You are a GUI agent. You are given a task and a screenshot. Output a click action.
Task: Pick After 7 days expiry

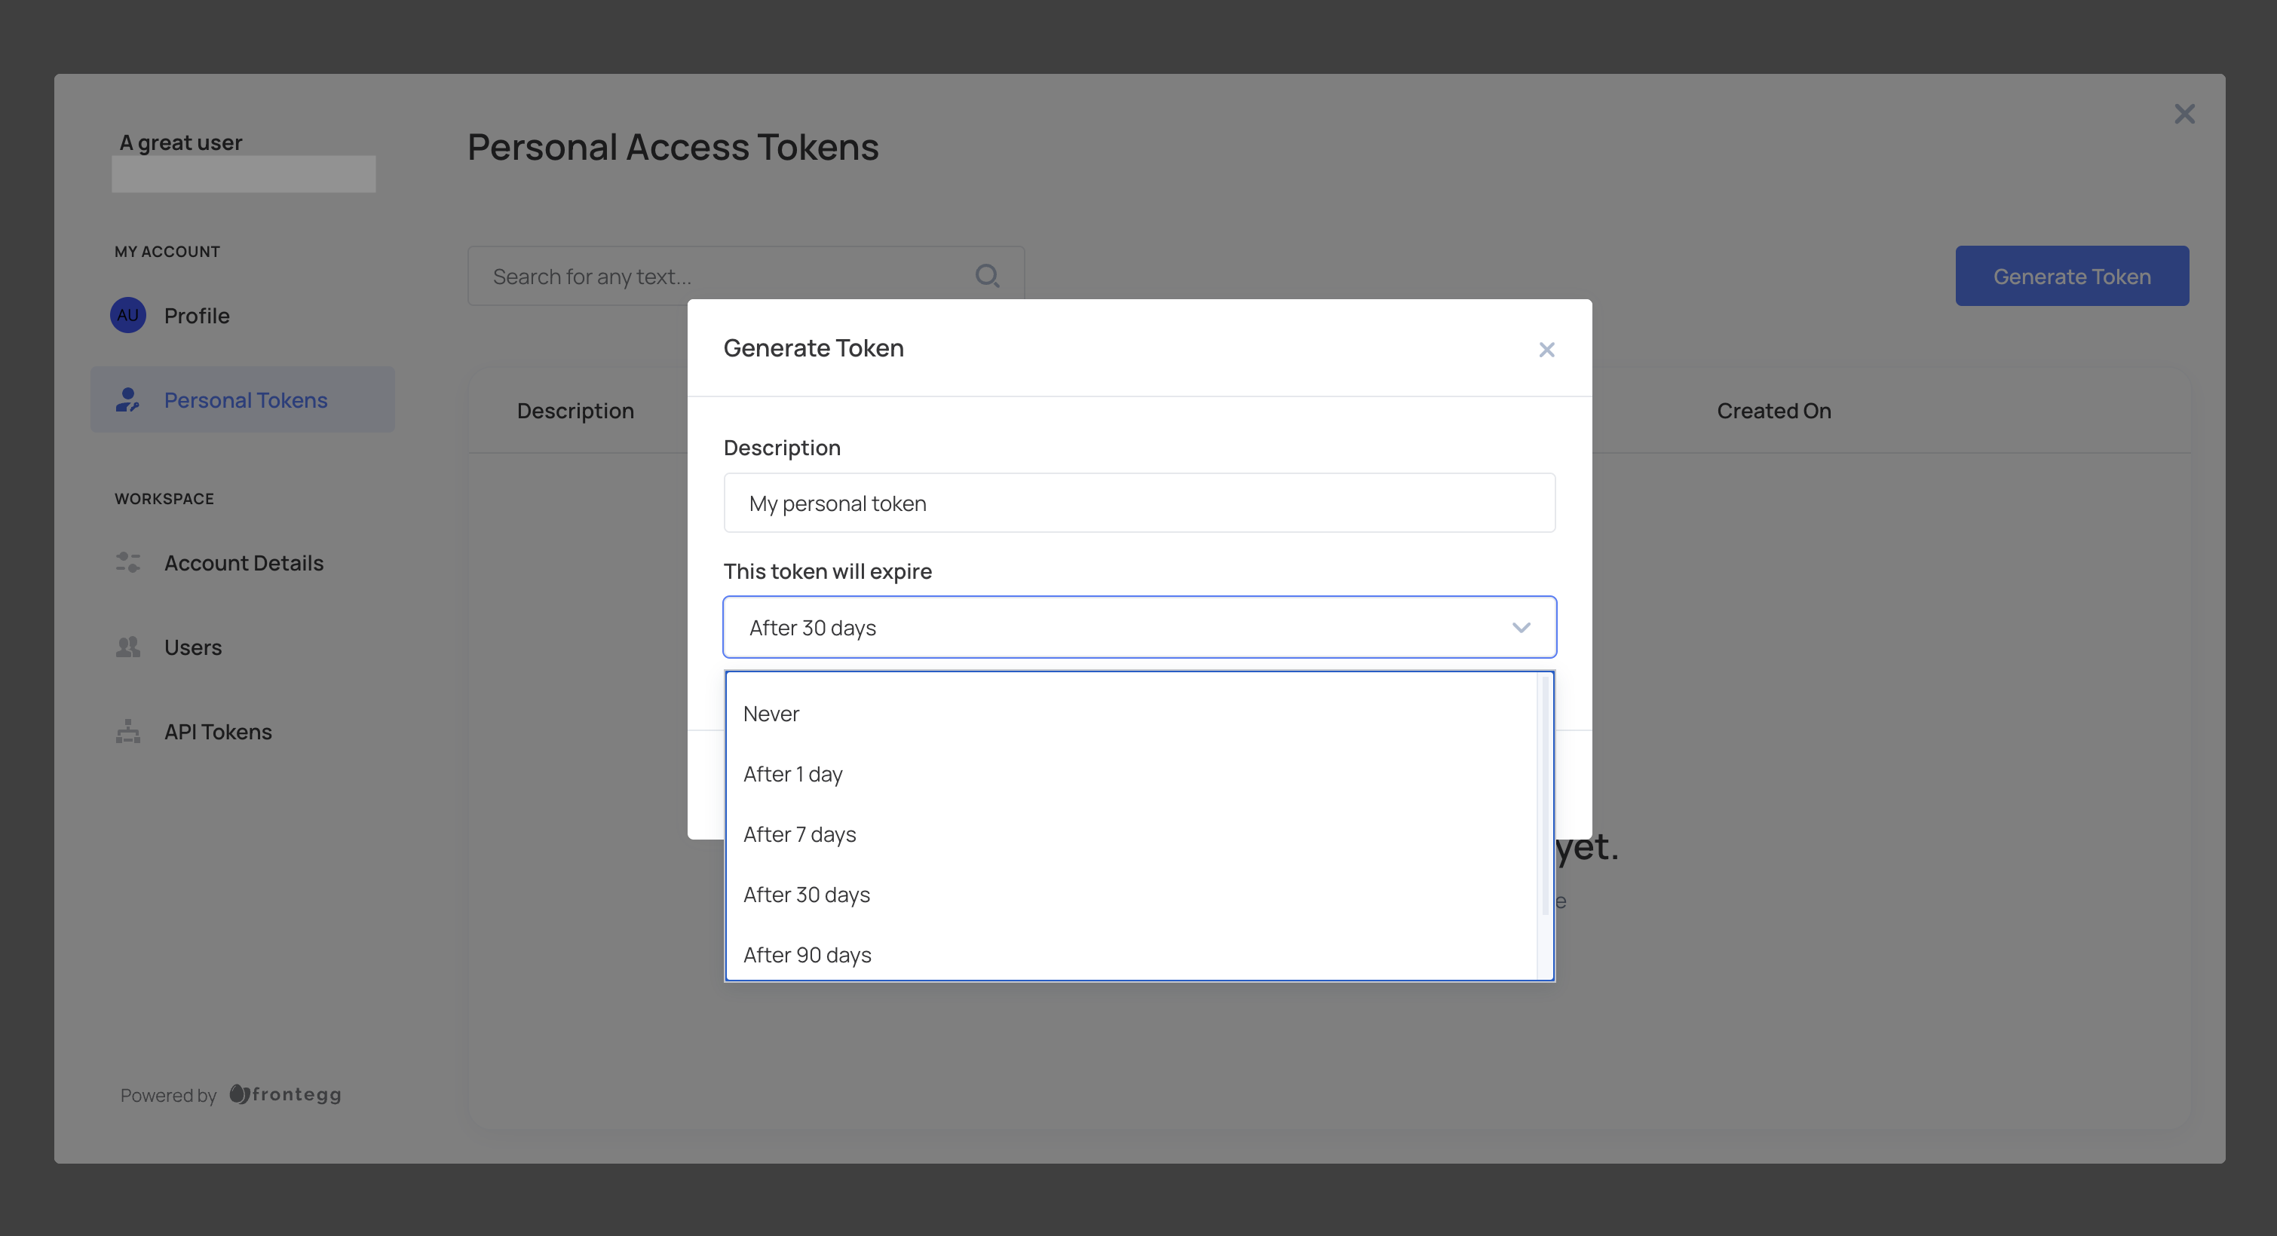pos(799,834)
